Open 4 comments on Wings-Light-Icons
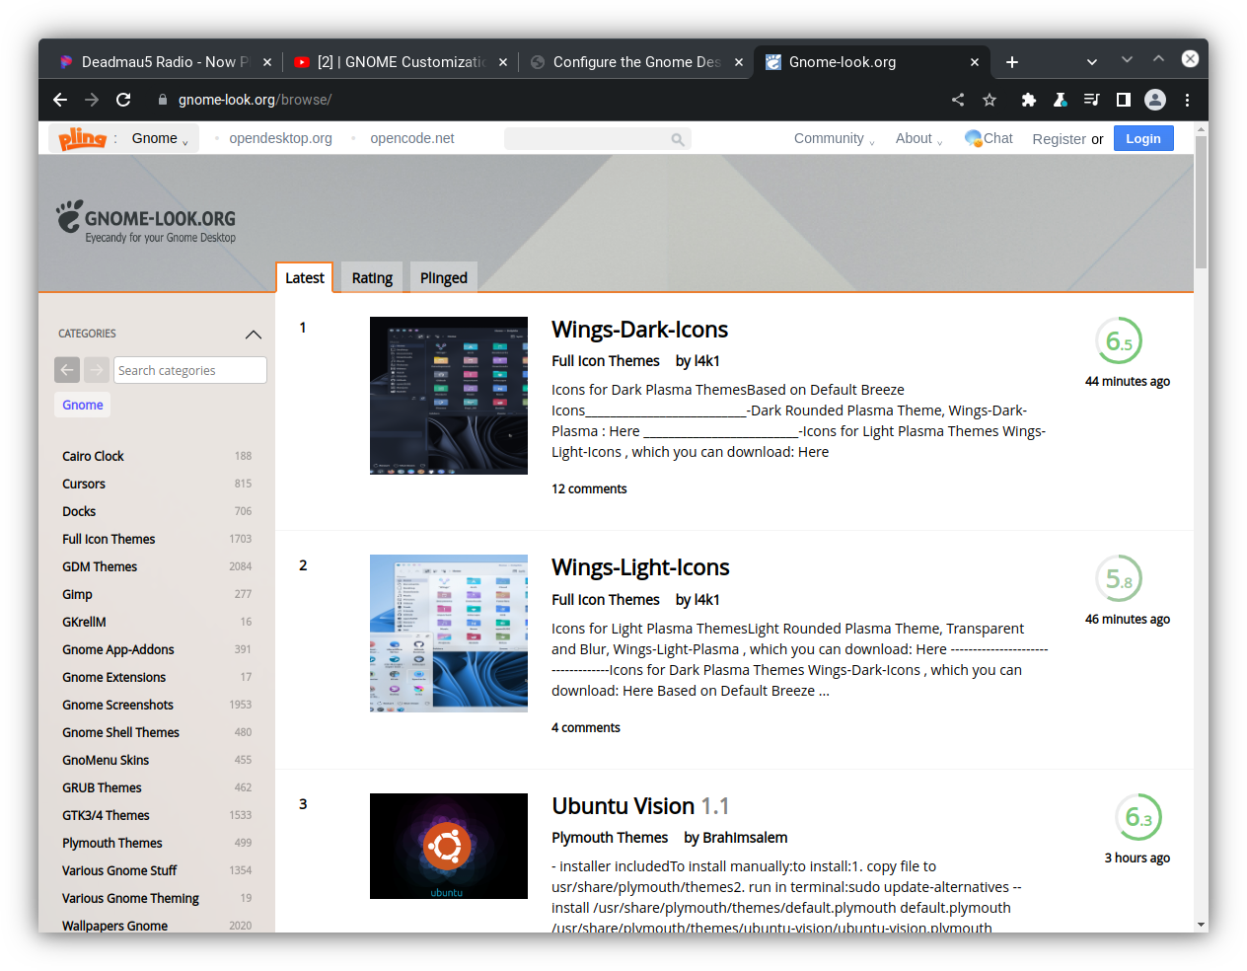1247x971 pixels. coord(586,728)
